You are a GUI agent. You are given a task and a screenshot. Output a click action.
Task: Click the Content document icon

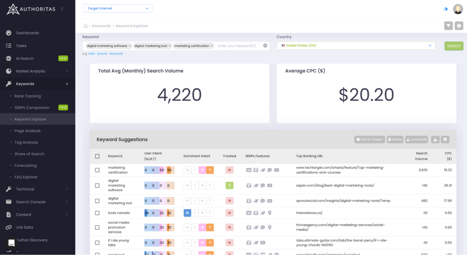click(x=9, y=215)
